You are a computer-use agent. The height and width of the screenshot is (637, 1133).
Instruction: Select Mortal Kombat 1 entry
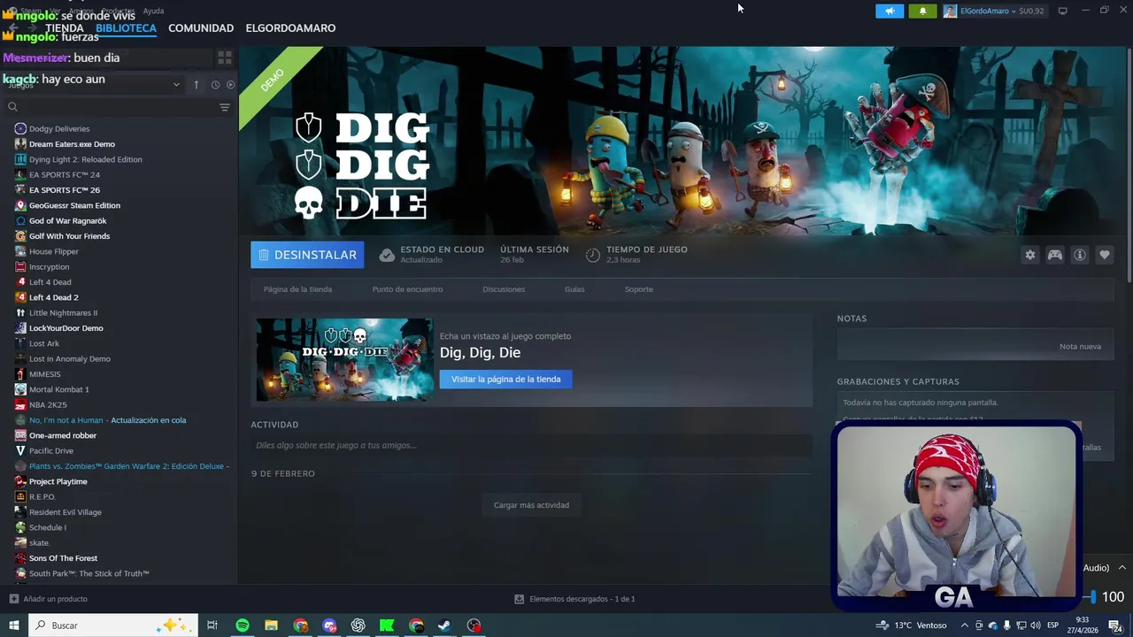point(58,389)
